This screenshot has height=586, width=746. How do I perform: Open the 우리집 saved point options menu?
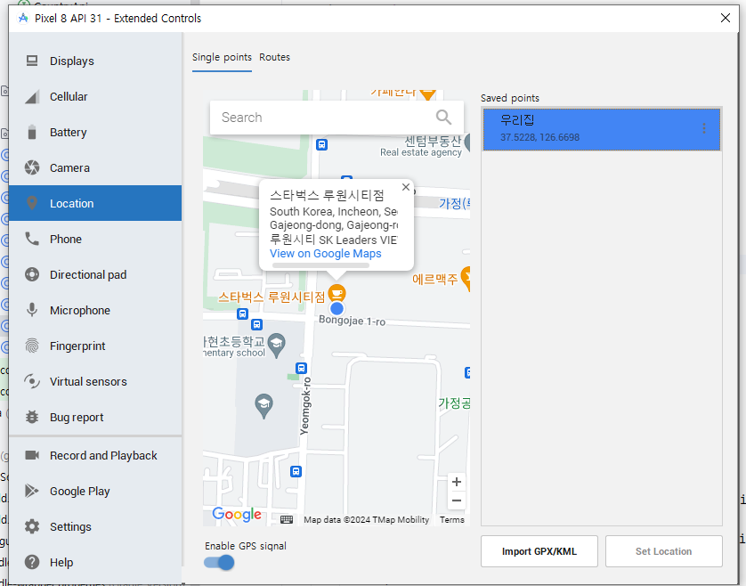point(704,128)
